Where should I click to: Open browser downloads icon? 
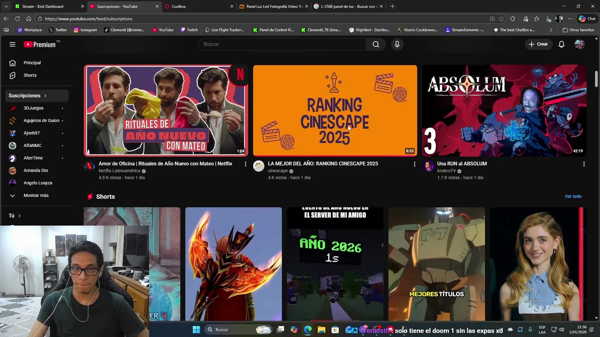pyautogui.click(x=548, y=19)
